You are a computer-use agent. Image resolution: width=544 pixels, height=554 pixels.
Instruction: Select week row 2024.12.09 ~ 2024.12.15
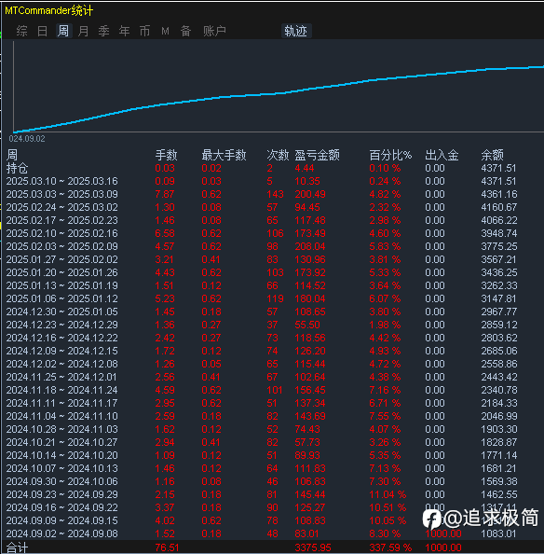272,352
